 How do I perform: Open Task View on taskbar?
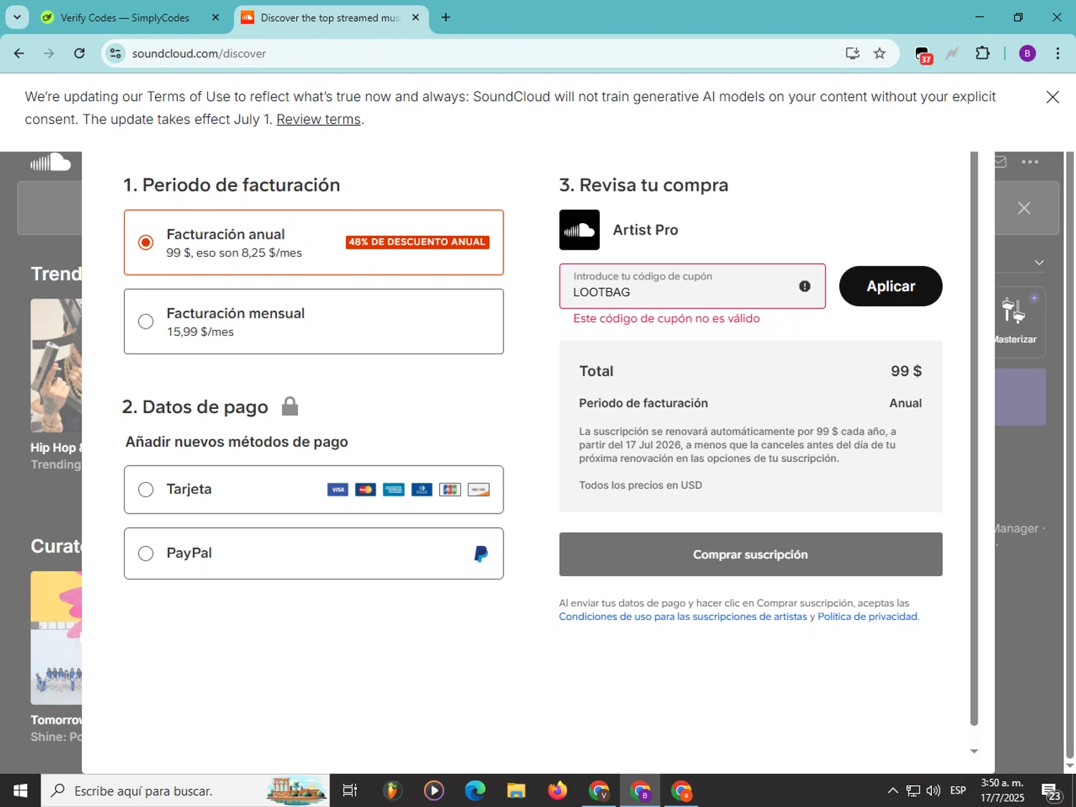350,791
